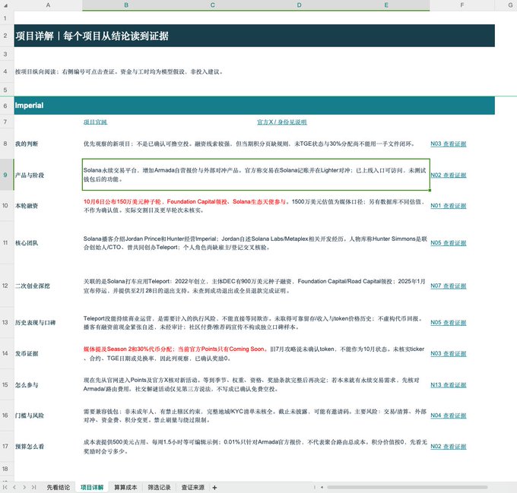Screen dimensions: 517x493
Task: Open the N04 查看证据 link
Action: (448, 416)
